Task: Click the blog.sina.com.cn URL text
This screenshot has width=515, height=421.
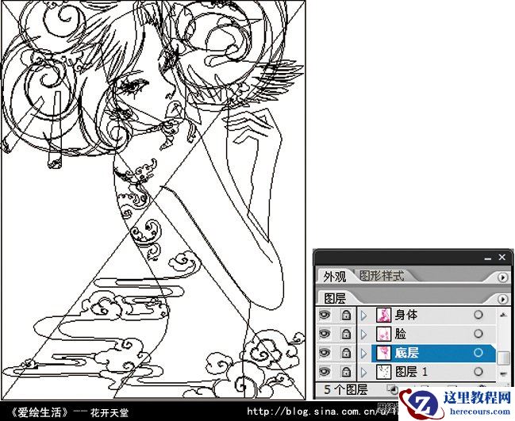Action: [322, 411]
